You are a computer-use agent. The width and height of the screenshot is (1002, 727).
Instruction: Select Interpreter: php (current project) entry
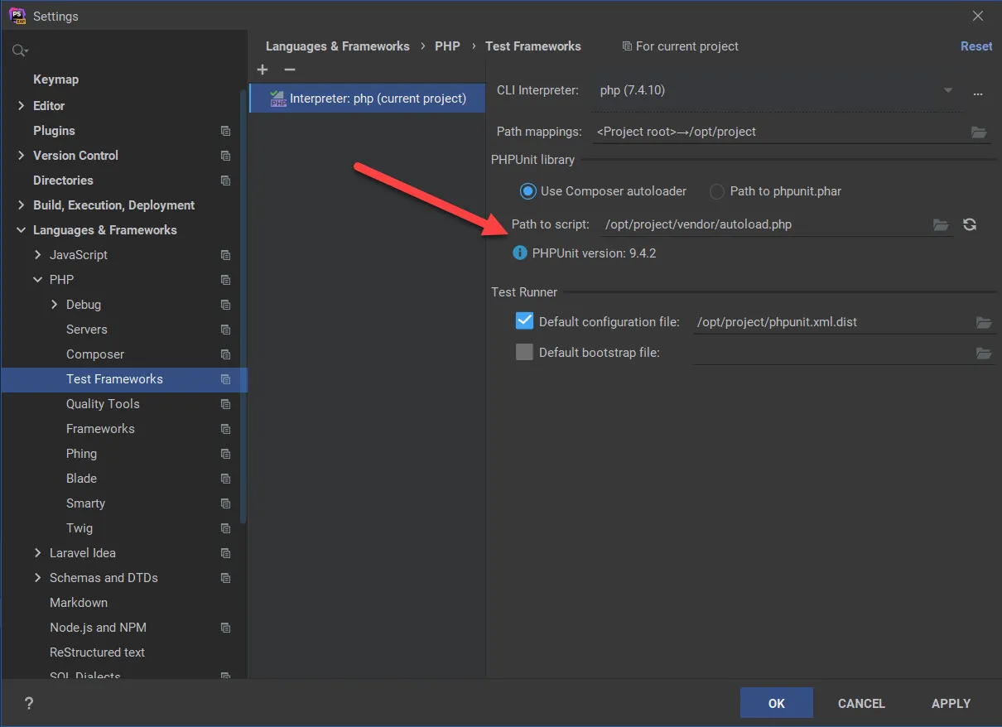pyautogui.click(x=367, y=99)
